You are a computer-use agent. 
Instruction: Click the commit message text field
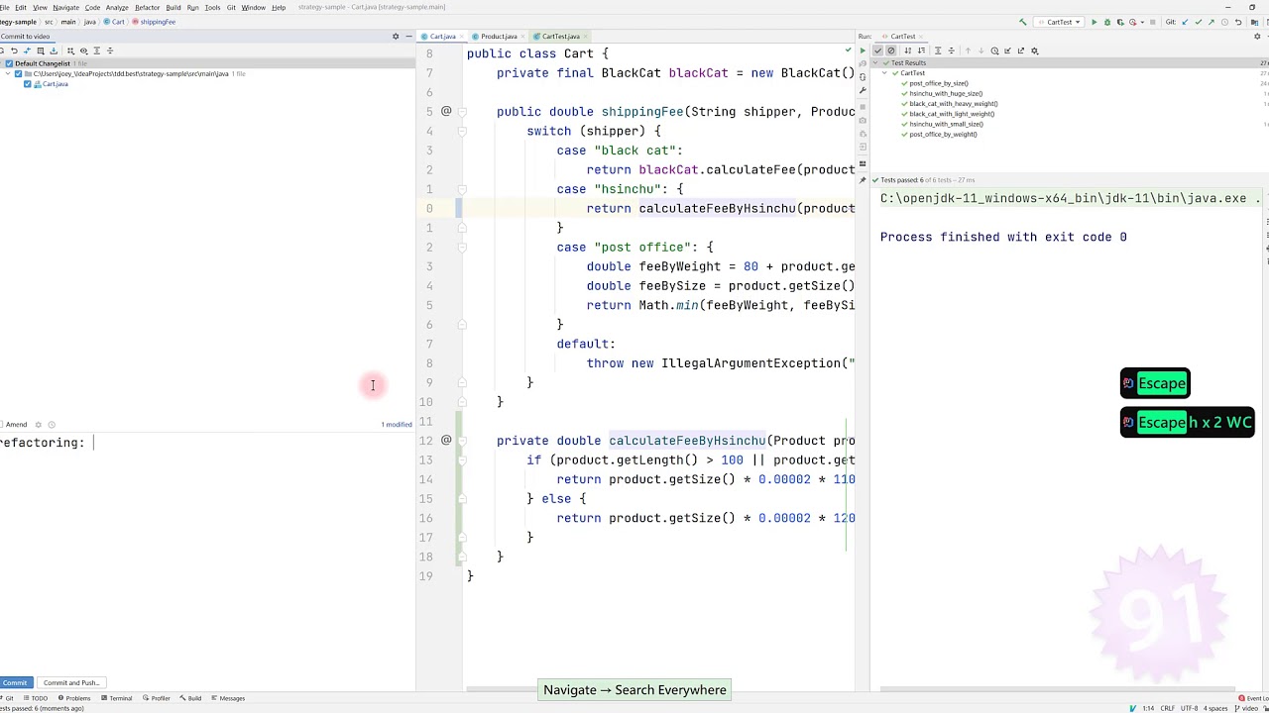(x=207, y=555)
